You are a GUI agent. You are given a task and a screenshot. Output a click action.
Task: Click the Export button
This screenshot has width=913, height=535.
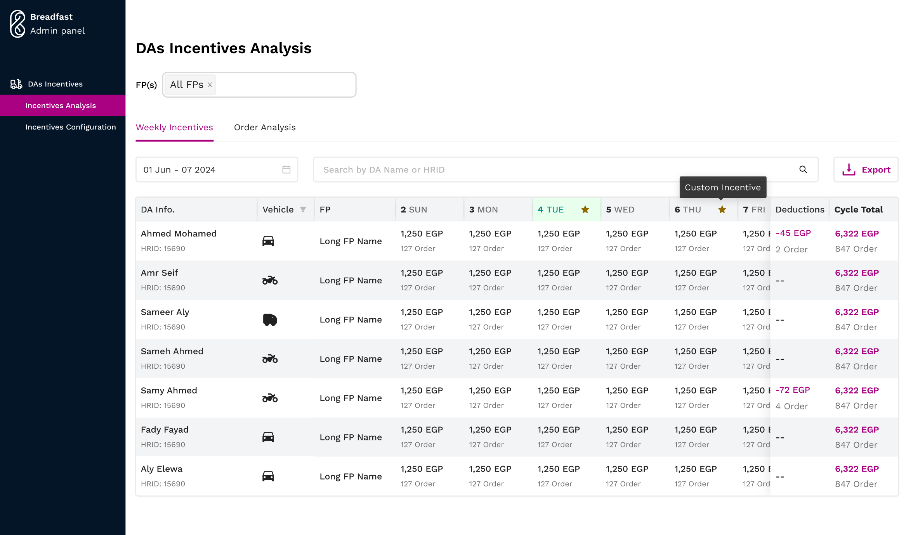coord(866,169)
